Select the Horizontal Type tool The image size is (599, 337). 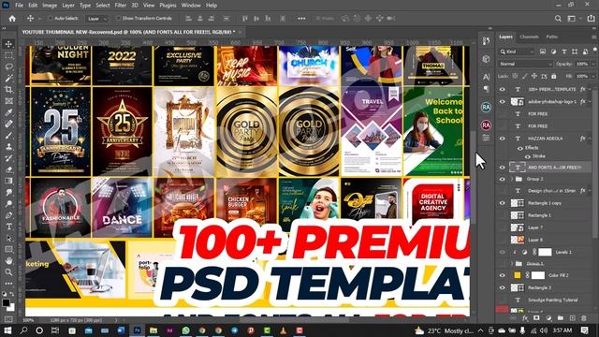point(8,227)
